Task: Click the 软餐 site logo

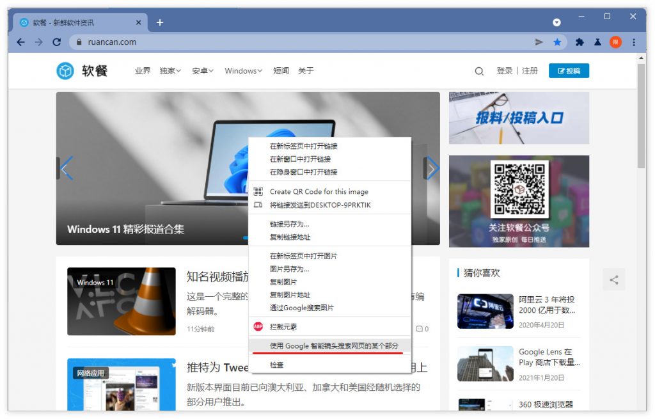Action: click(82, 71)
